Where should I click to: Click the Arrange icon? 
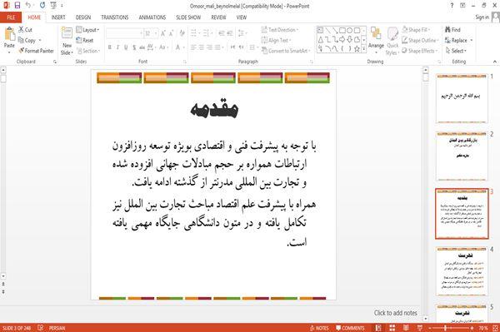coord(376,34)
